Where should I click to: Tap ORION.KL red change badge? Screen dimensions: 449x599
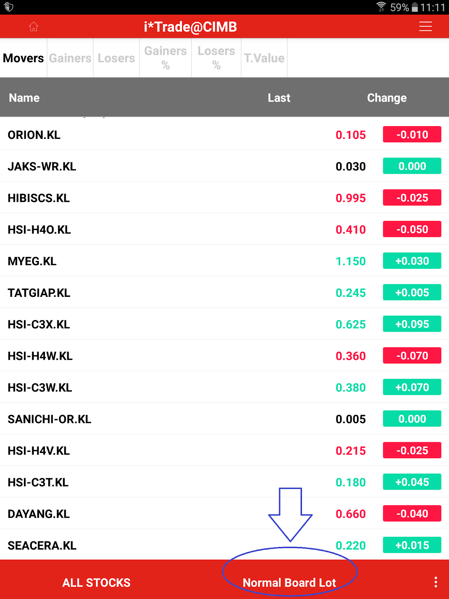click(x=412, y=135)
